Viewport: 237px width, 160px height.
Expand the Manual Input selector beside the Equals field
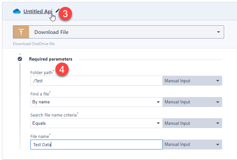(x=192, y=123)
